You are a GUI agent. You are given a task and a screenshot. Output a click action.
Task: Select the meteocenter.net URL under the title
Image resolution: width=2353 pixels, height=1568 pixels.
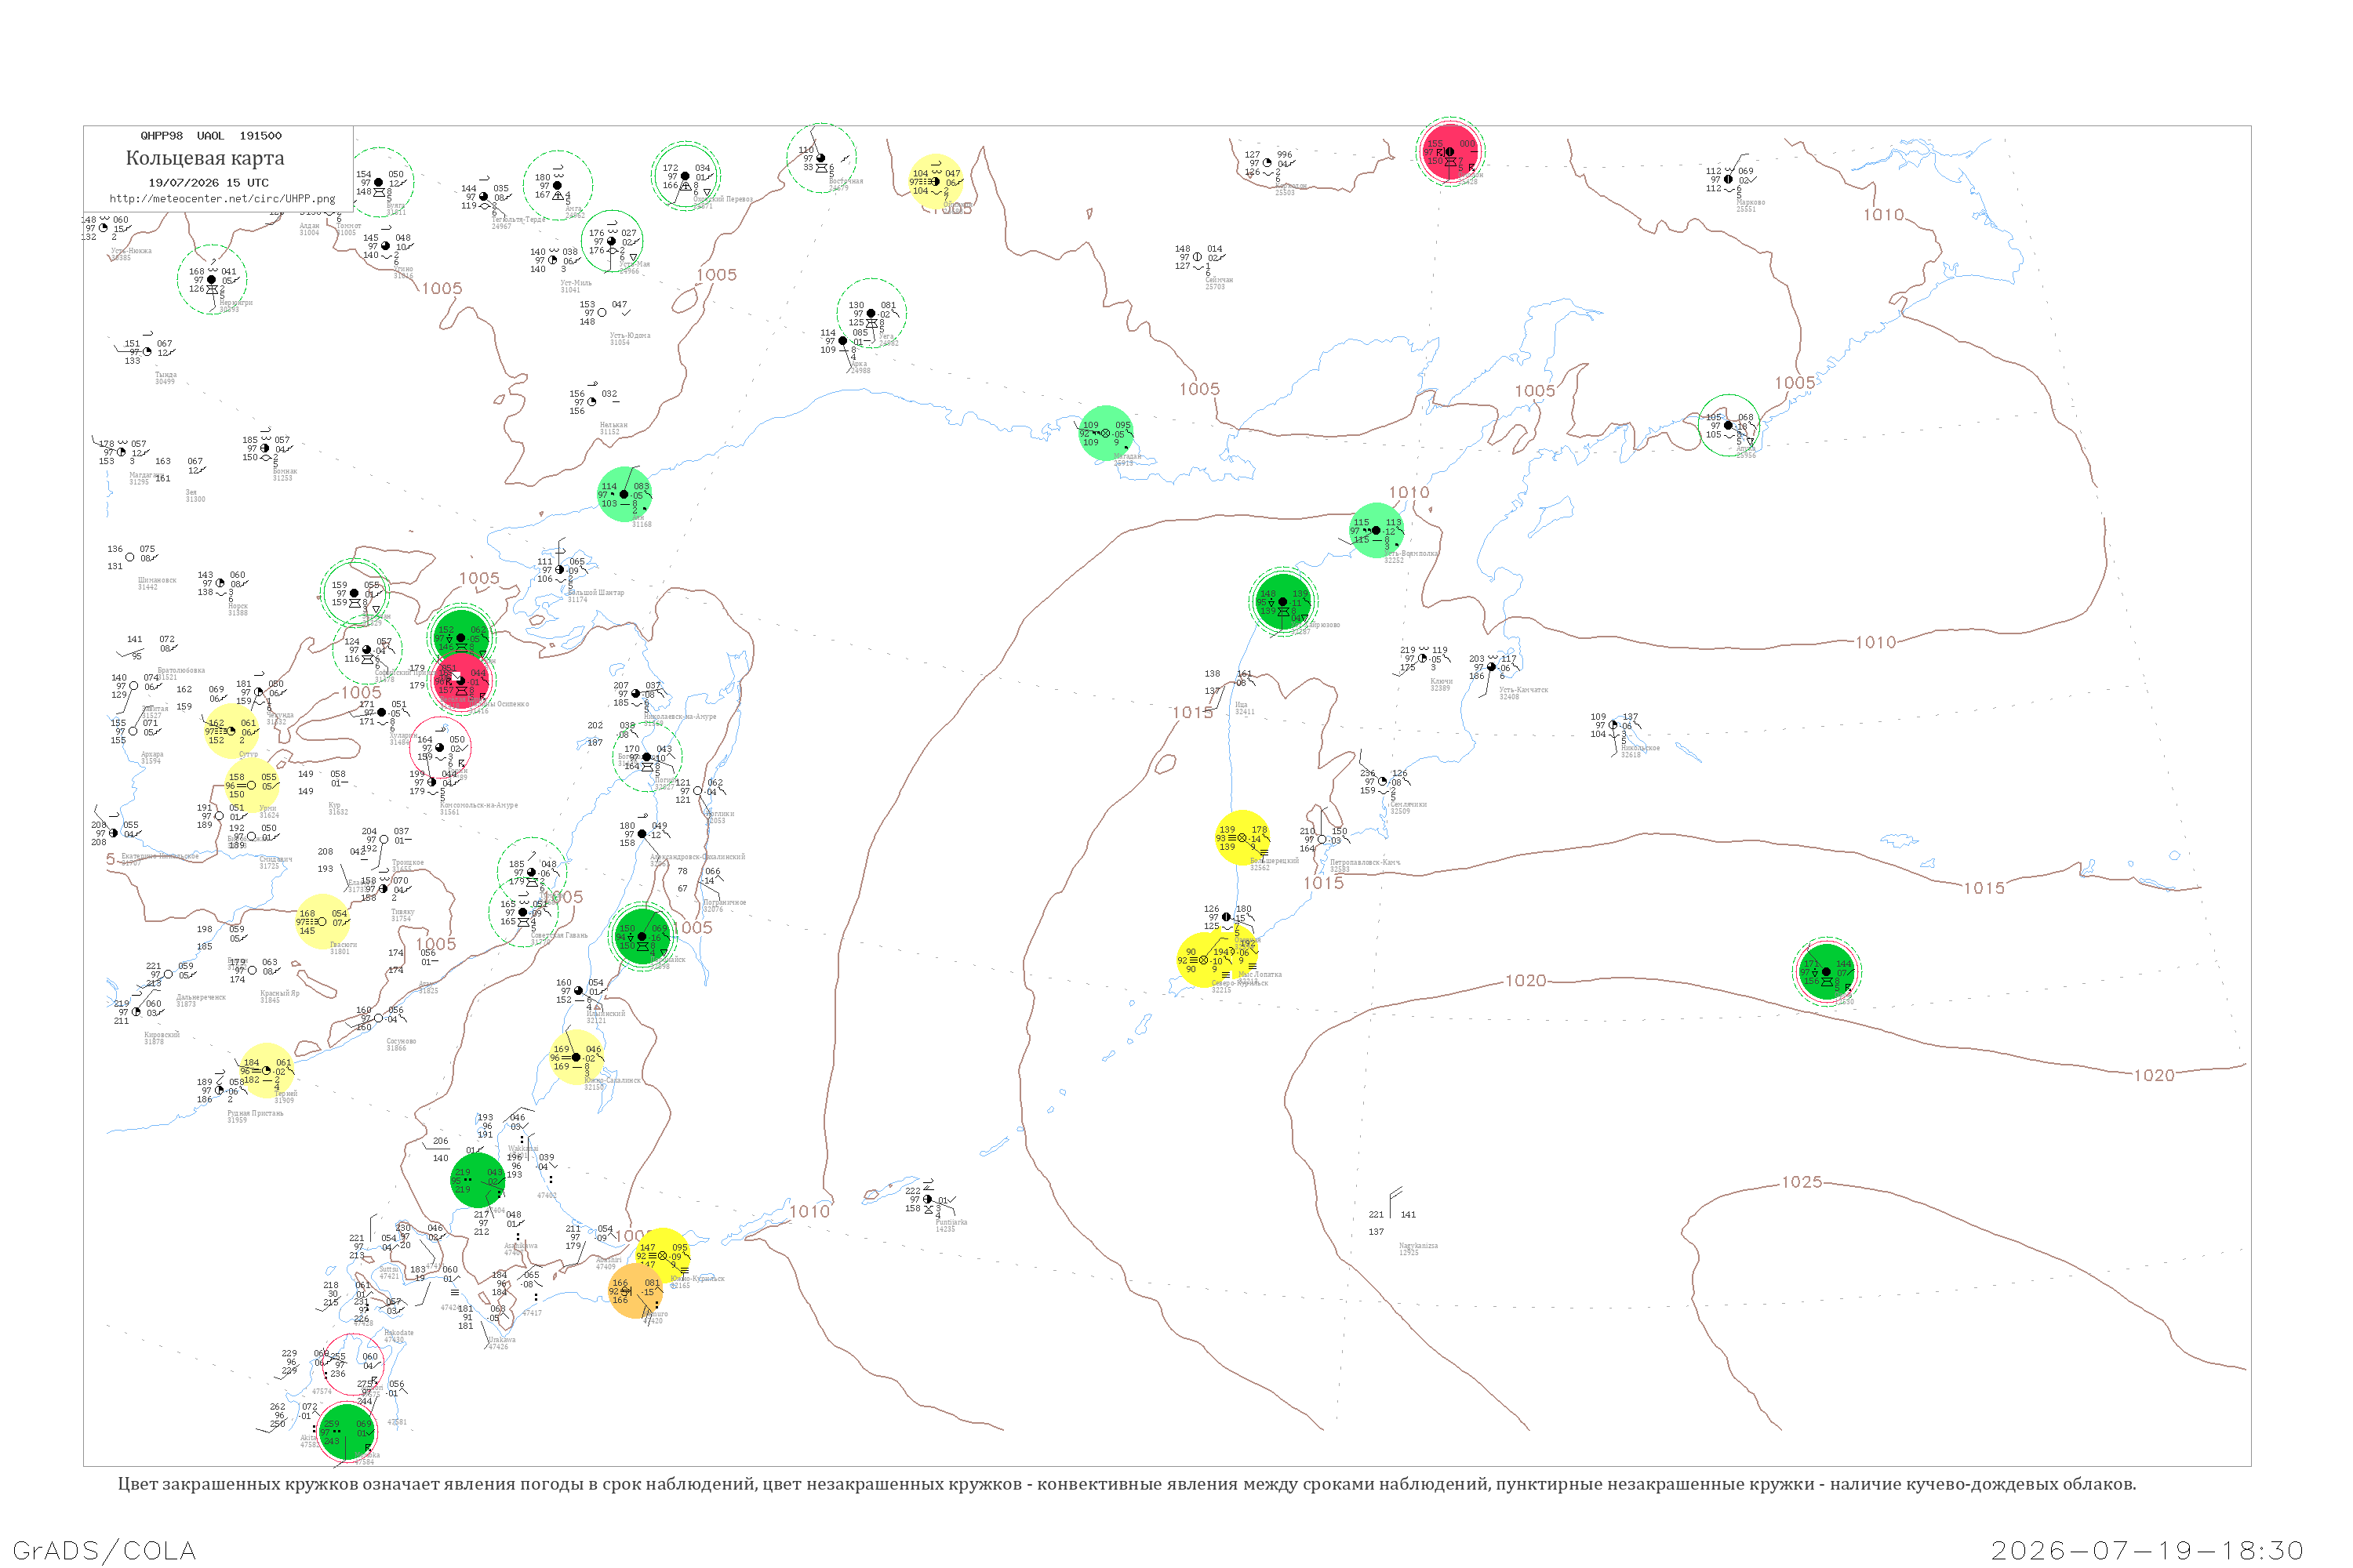(x=222, y=199)
